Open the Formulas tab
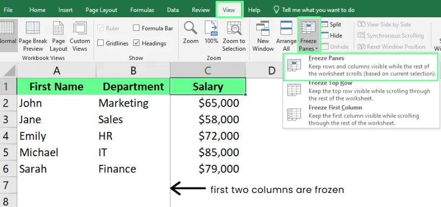 click(x=142, y=10)
